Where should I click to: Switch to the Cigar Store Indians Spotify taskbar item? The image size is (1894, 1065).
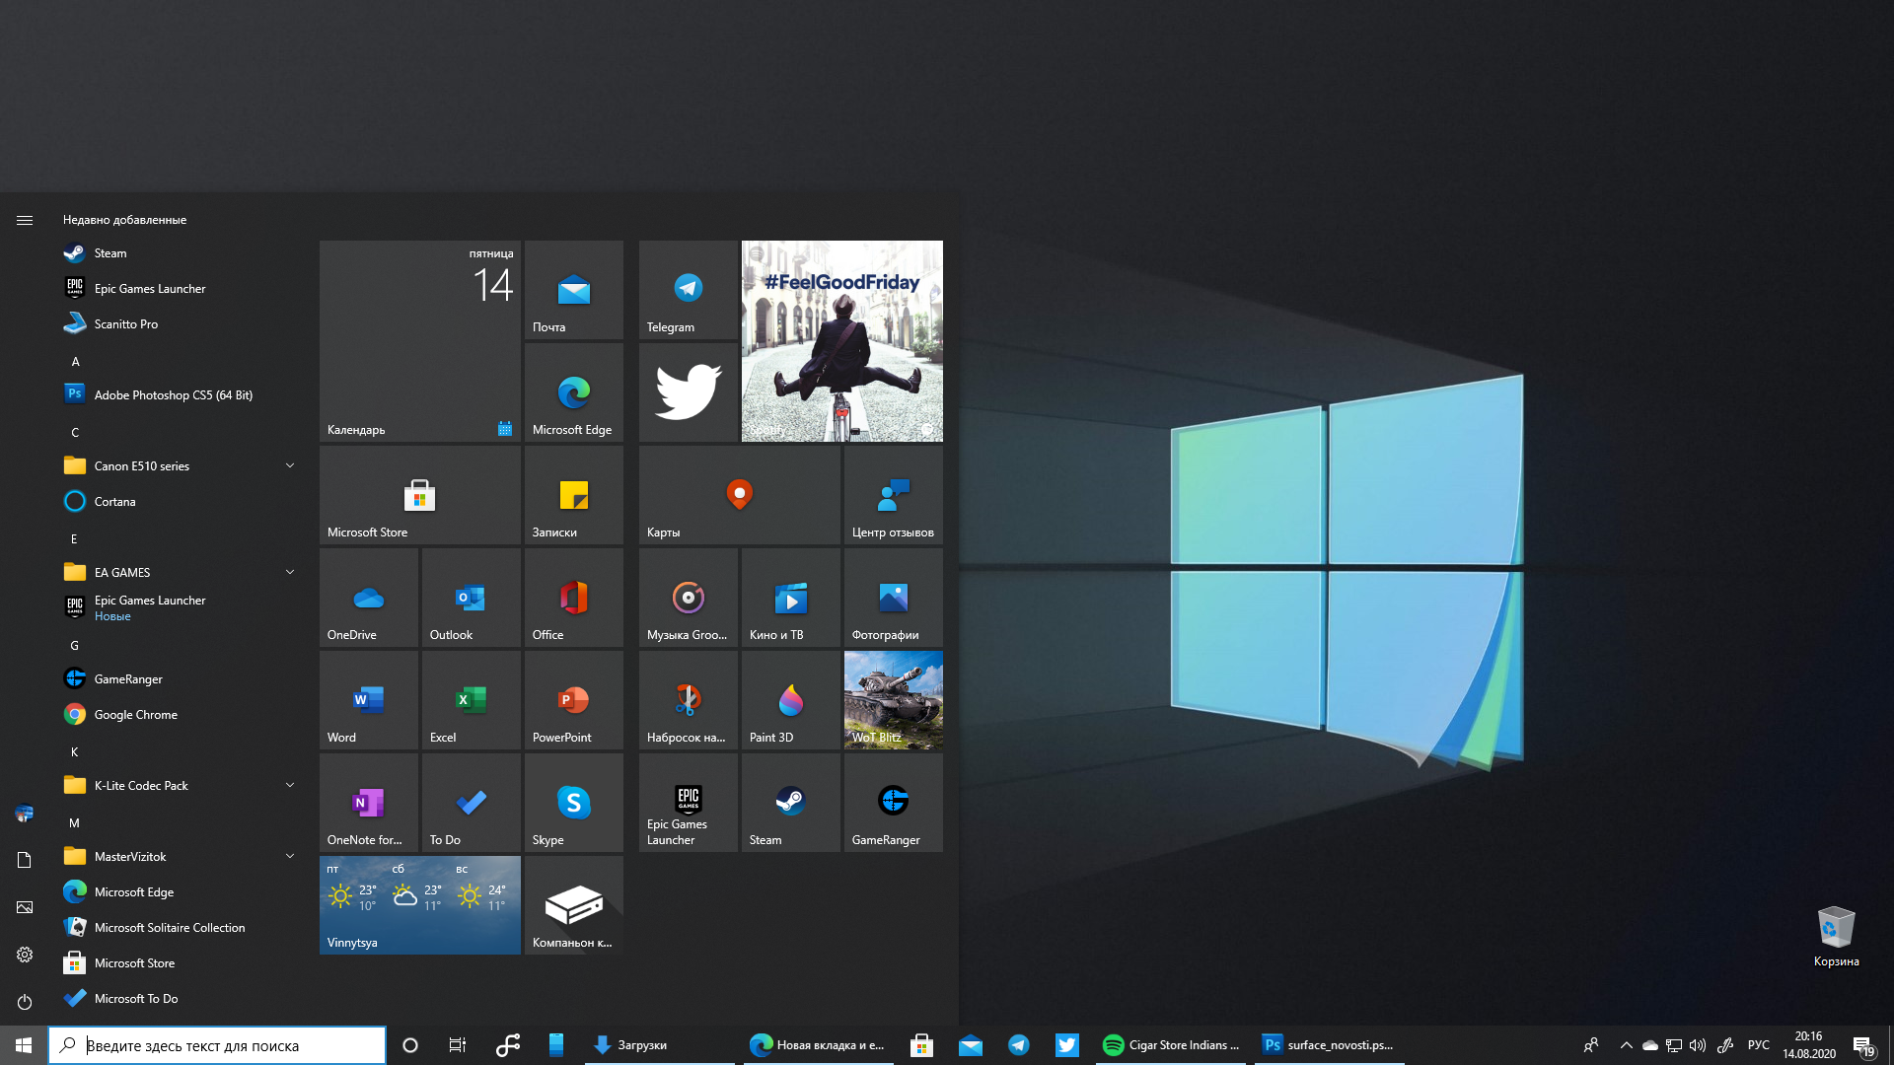coord(1170,1045)
